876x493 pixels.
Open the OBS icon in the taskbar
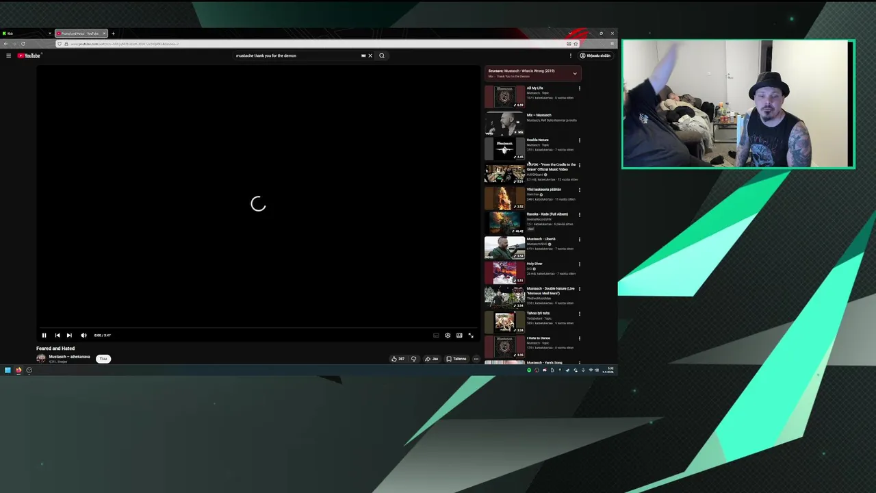click(29, 370)
